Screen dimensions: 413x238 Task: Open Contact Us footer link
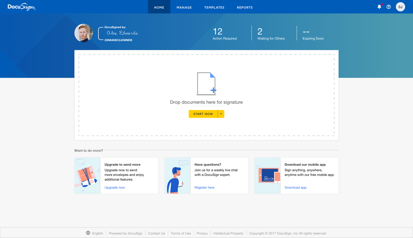pos(156,233)
